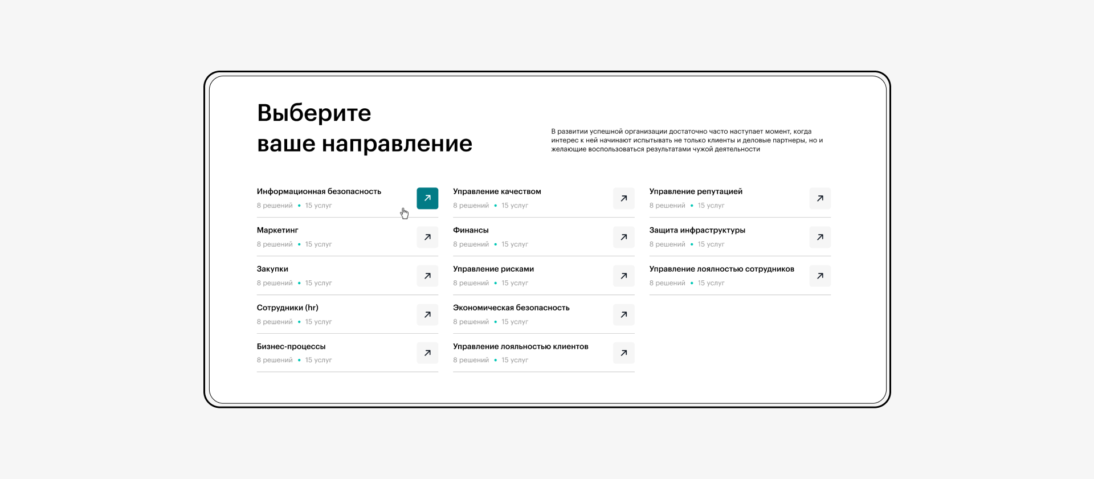This screenshot has width=1094, height=479.
Task: Click the arrow beside Экономическая безопасность
Action: (623, 314)
